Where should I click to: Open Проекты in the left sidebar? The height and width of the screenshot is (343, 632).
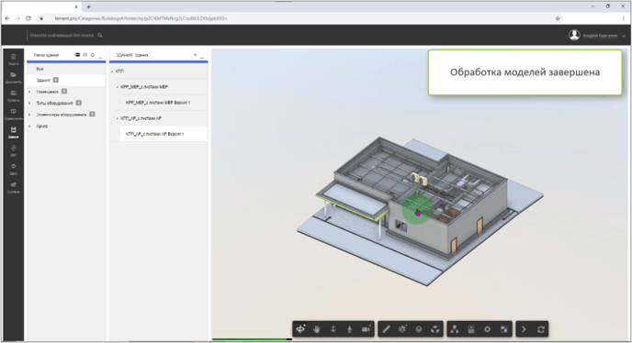point(13,95)
